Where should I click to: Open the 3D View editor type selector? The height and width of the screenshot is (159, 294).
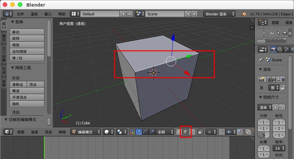point(8,132)
